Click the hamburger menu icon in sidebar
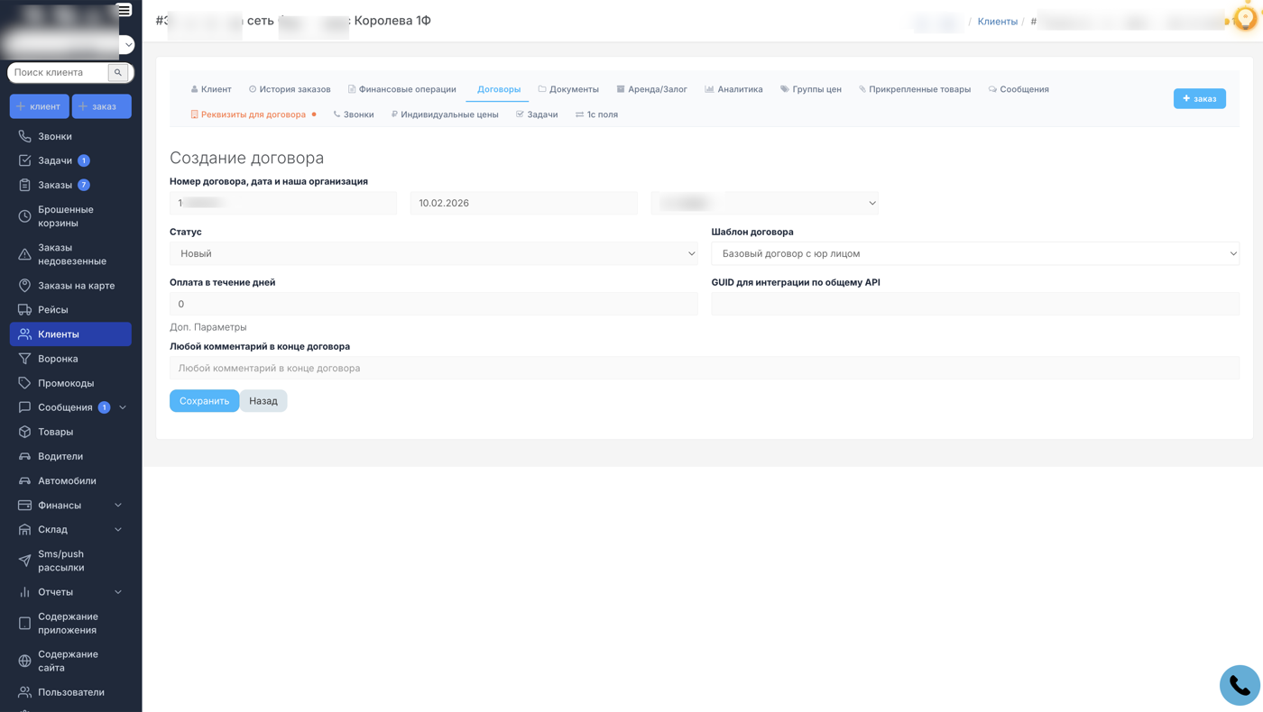This screenshot has height=712, width=1263. click(124, 10)
